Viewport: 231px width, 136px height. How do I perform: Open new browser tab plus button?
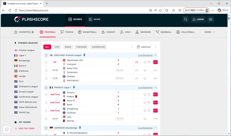point(47,3)
